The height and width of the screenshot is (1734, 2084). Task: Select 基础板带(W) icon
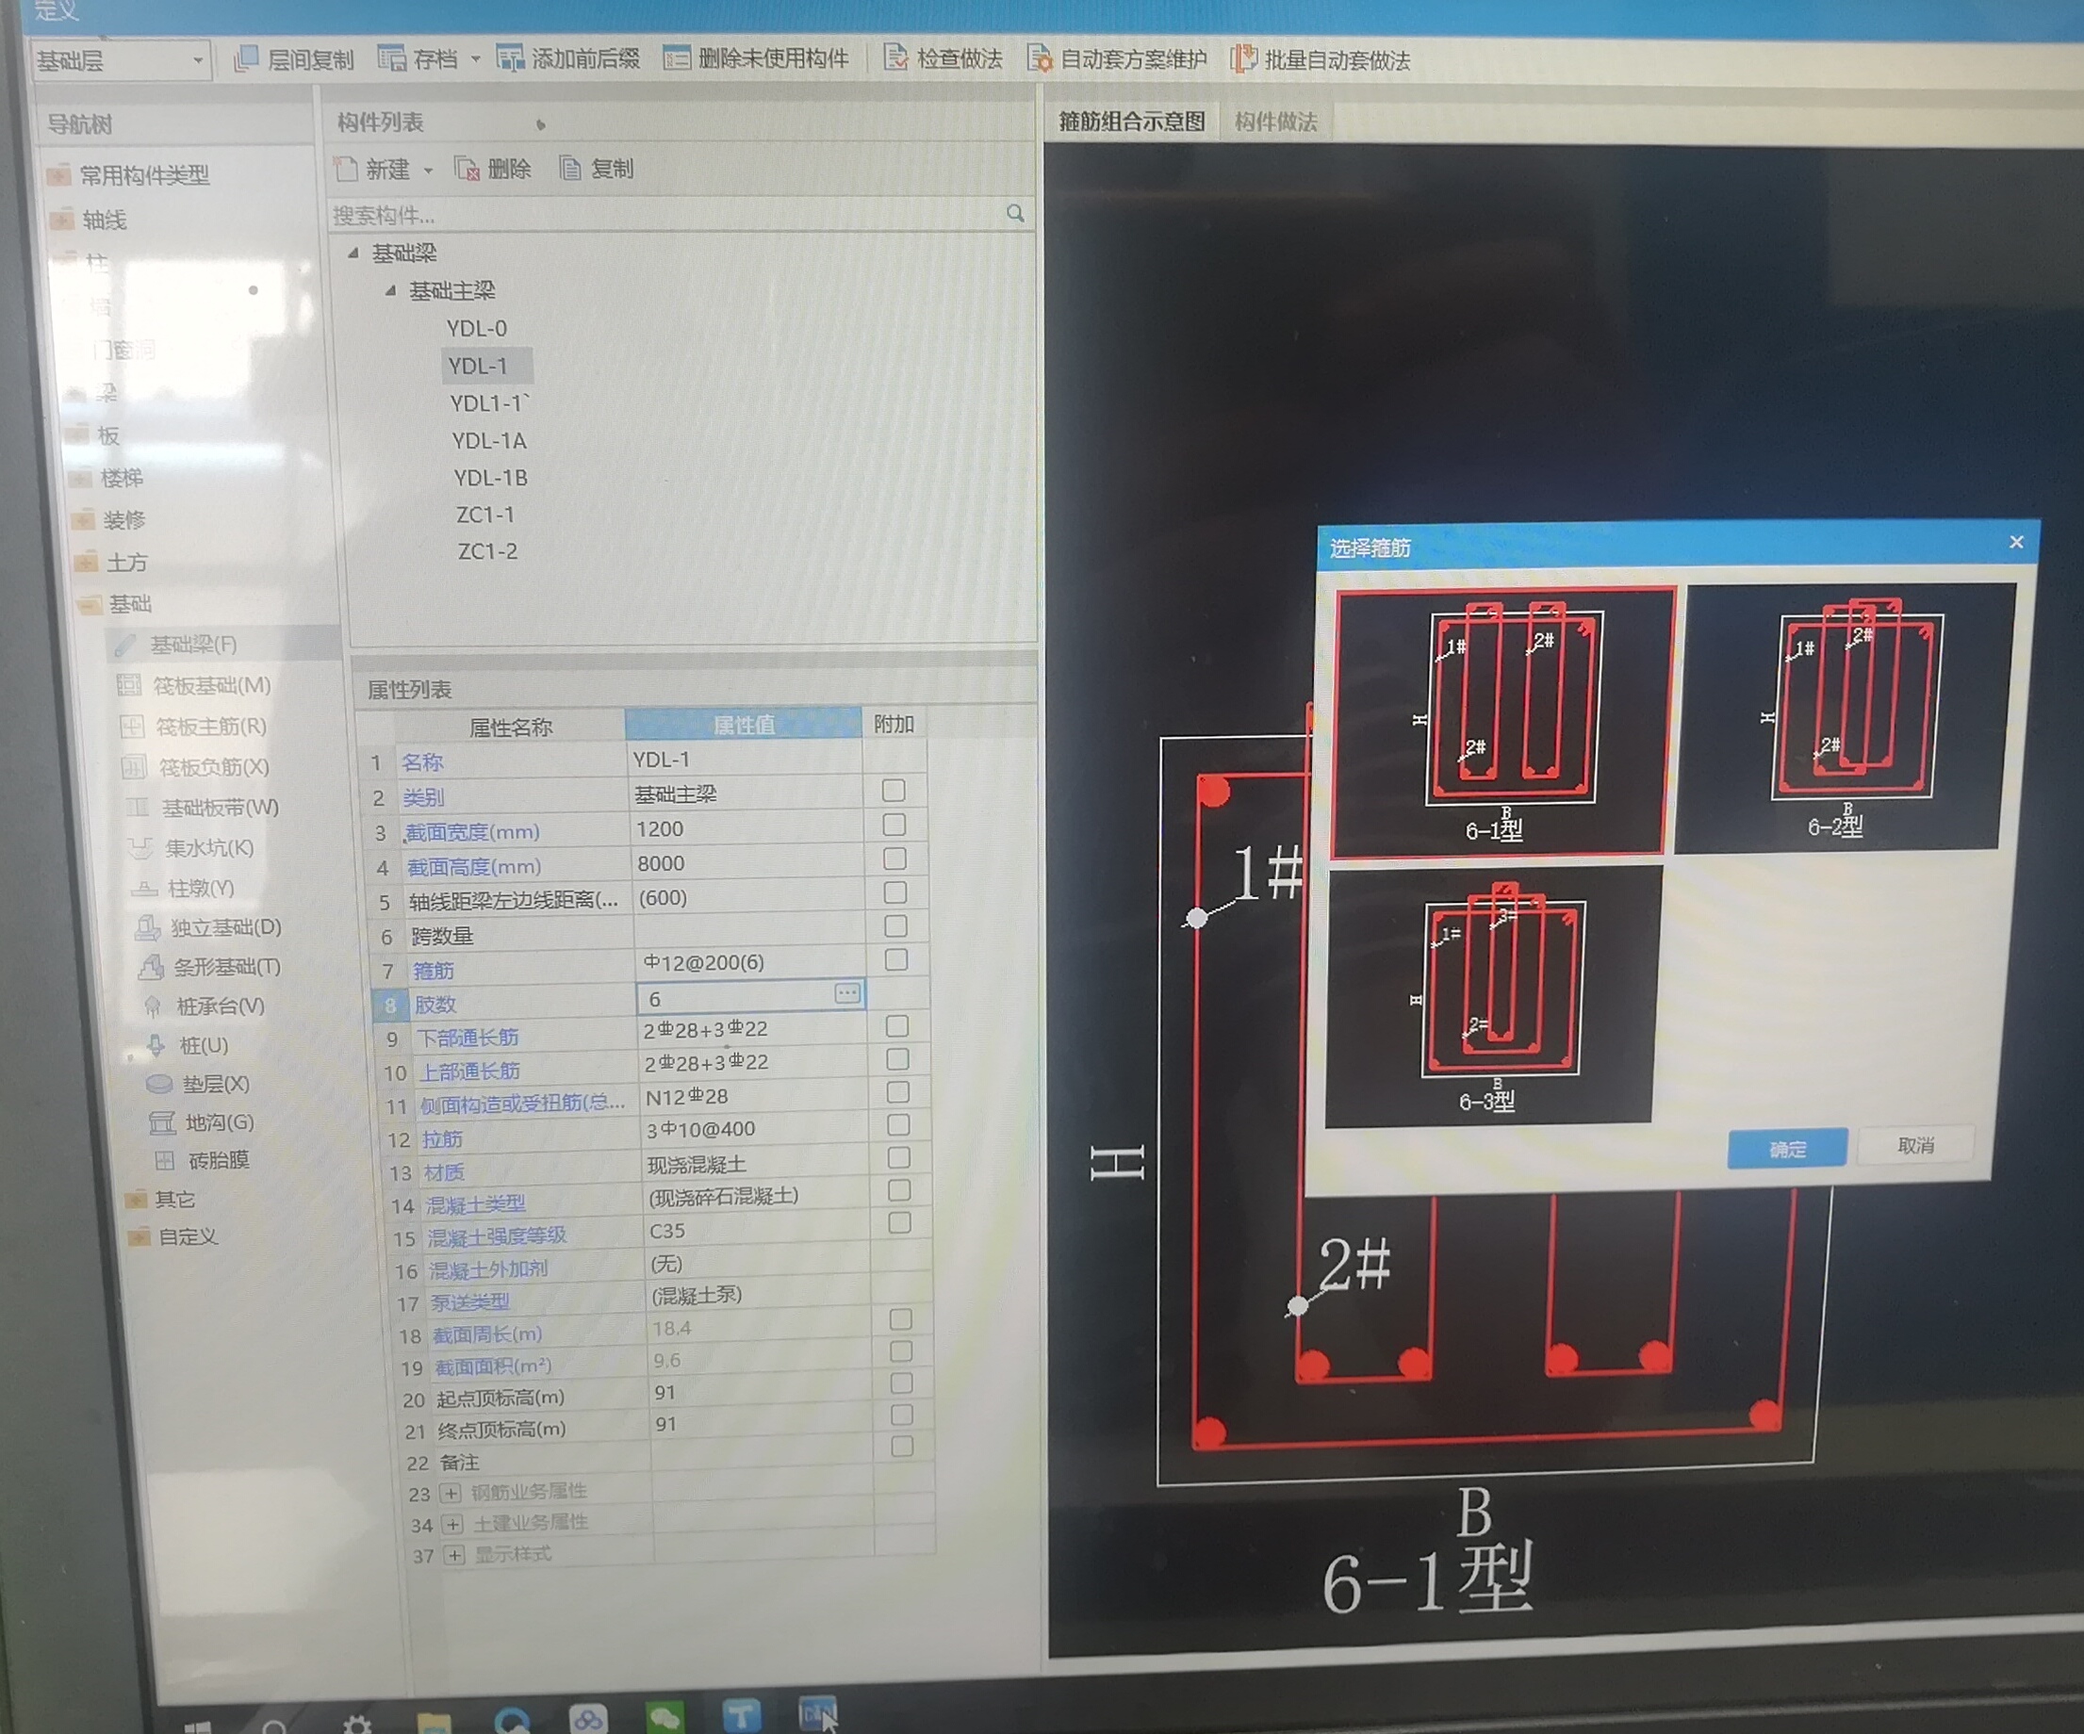(x=137, y=808)
